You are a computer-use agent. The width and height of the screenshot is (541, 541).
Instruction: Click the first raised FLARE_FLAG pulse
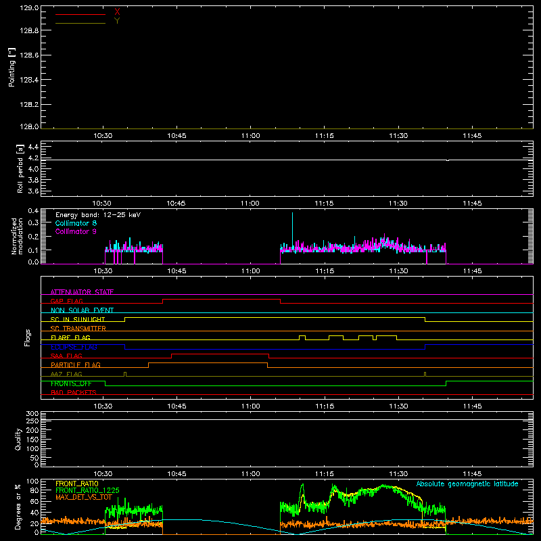302,337
